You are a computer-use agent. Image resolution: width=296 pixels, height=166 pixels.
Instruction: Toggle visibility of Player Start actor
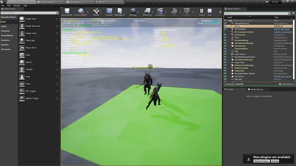coord(225,62)
